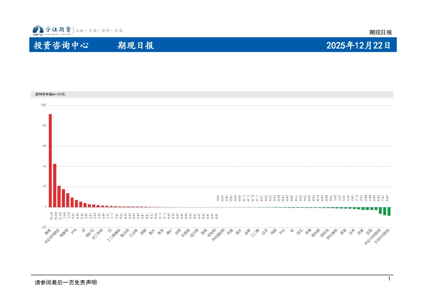
Task: Click the value label -8.47
Action: (387, 198)
